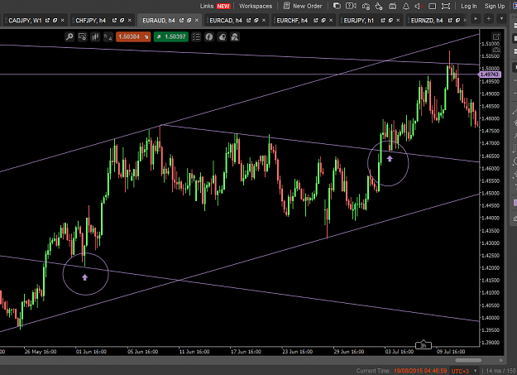Image resolution: width=517 pixels, height=375 pixels.
Task: Duplicate the EURCHF, h4 tab icon
Action: pos(323,21)
